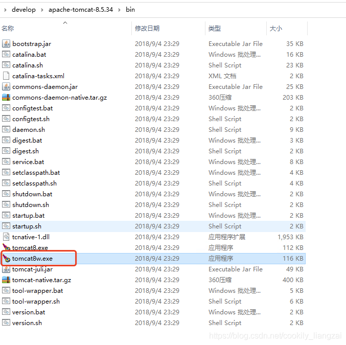The height and width of the screenshot is (345, 346).
Task: Select the catalina.bat file icon
Action: (6, 54)
